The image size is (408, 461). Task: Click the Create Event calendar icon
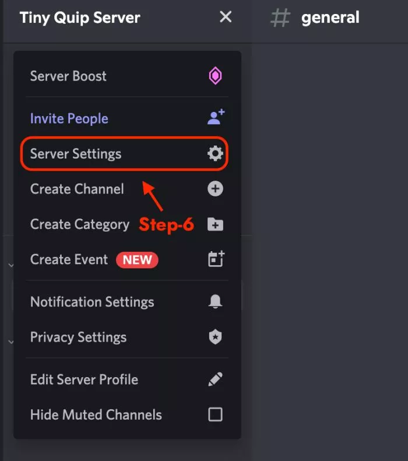[x=216, y=259]
